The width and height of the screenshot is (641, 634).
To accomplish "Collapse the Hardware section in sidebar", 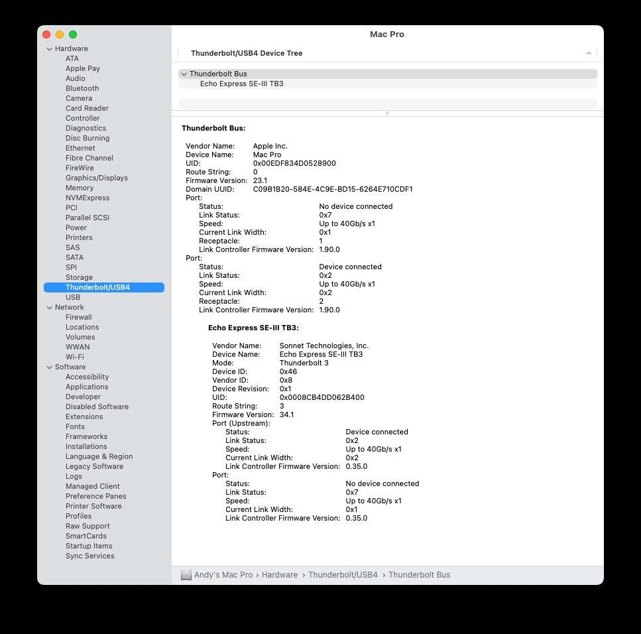I will 50,48.
